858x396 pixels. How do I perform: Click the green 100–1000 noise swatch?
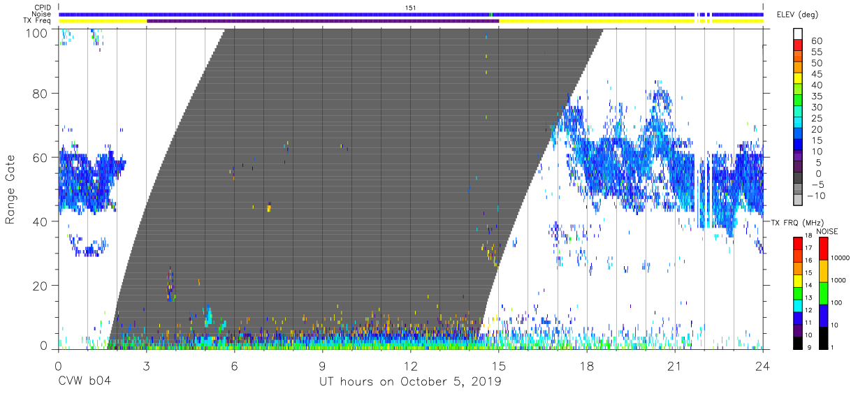click(822, 293)
